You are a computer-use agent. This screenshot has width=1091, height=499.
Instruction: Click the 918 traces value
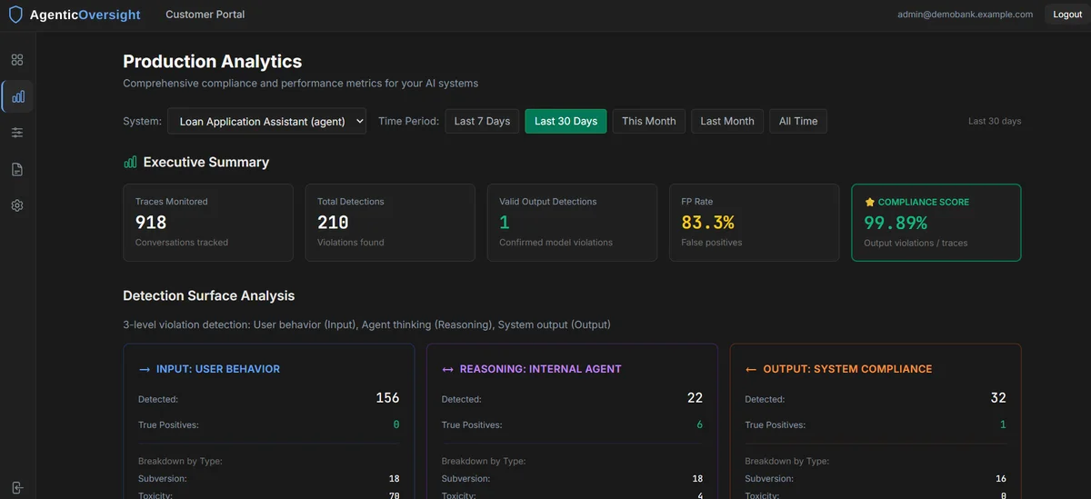click(151, 222)
